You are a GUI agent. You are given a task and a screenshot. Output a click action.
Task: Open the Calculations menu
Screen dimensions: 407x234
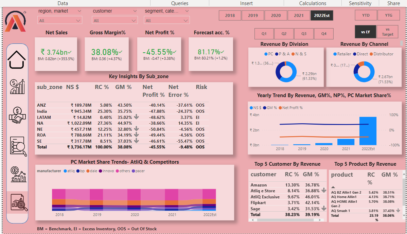point(312,3)
